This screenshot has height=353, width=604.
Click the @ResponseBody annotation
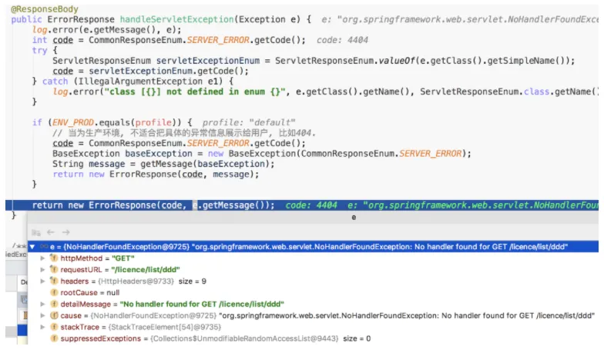[x=45, y=9]
